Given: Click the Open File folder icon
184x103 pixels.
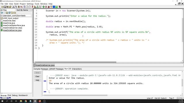Looking at the screenshot, I should [2, 7].
